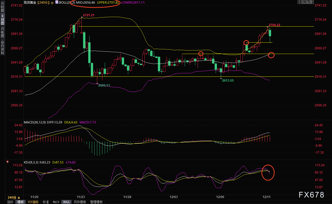Click the MACD:7.73 value
The image size is (332, 204).
click(87, 122)
